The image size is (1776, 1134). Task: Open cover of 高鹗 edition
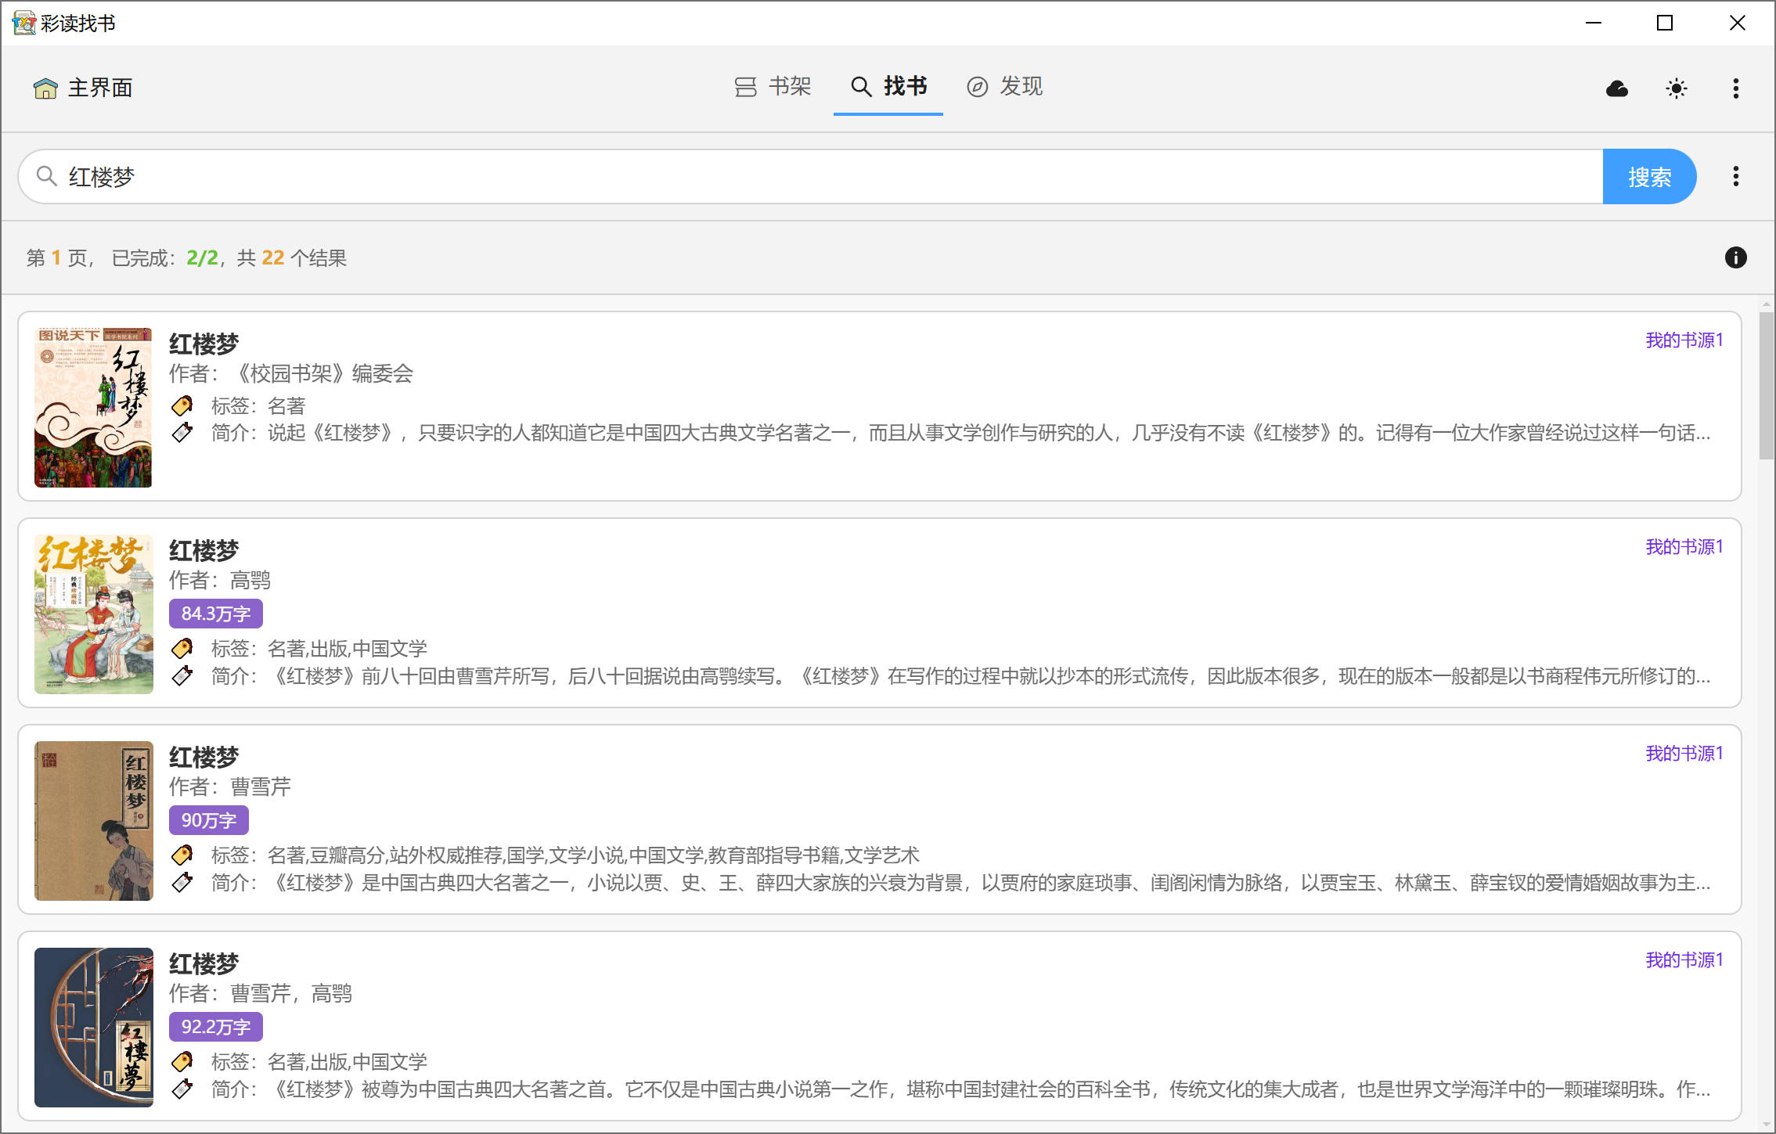point(93,614)
